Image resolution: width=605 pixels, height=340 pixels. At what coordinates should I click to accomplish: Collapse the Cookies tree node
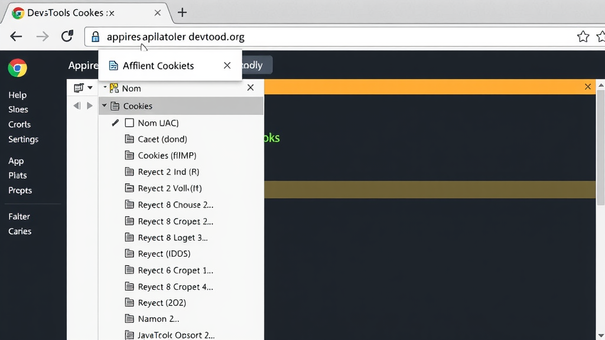(x=104, y=106)
